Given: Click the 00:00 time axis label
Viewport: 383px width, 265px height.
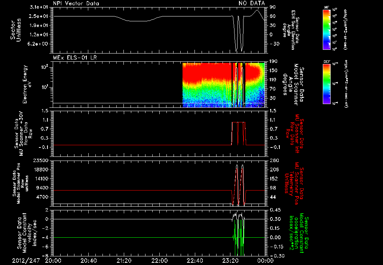Looking at the screenshot, I should pyautogui.click(x=266, y=261).
